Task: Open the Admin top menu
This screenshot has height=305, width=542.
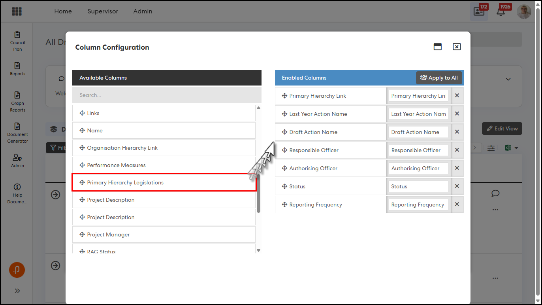Action: point(143,11)
